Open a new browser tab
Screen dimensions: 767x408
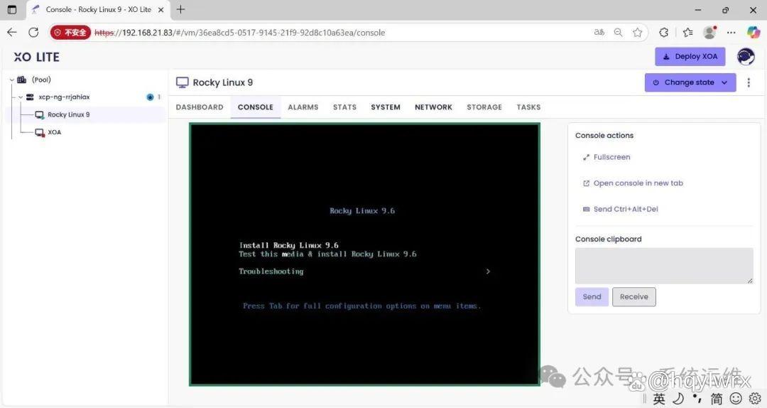tap(180, 9)
